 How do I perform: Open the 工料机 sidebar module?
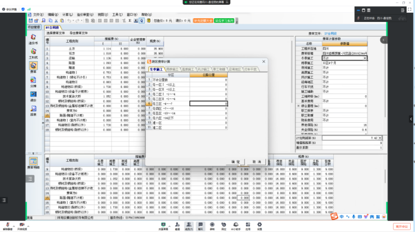[34, 53]
